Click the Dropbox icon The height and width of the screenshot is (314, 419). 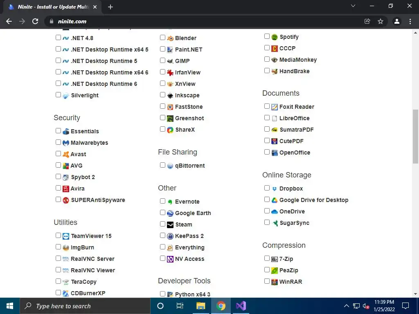click(275, 189)
